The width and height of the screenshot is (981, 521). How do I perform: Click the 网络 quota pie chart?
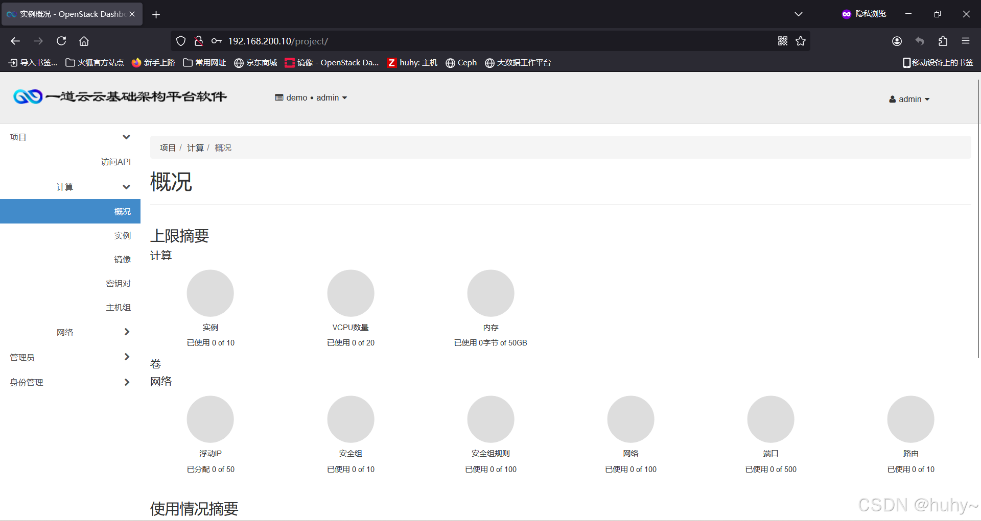(x=630, y=419)
